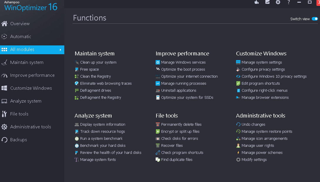Click the question mark help icon

point(289,2)
